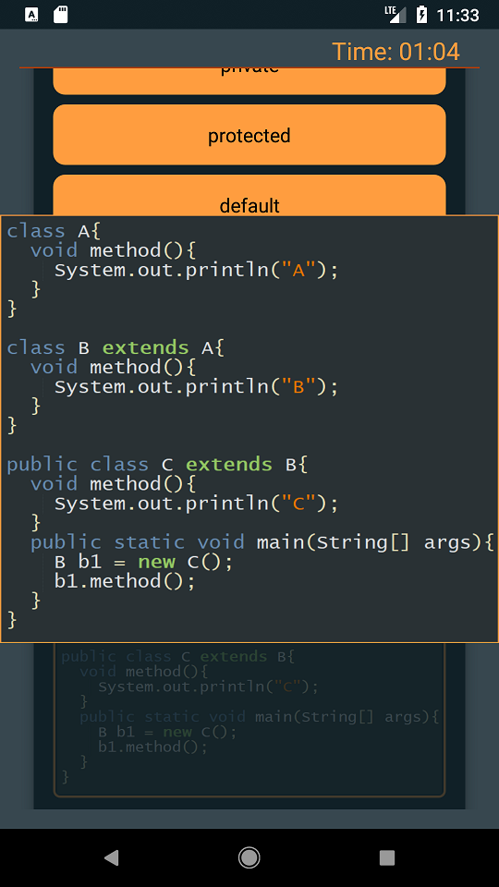Tap code line 'class A{'

coord(54,231)
